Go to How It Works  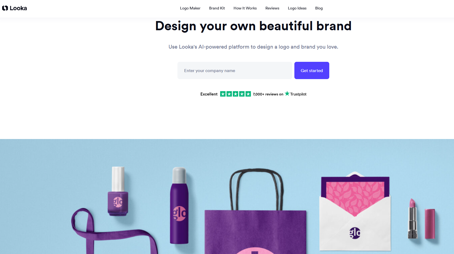(245, 8)
